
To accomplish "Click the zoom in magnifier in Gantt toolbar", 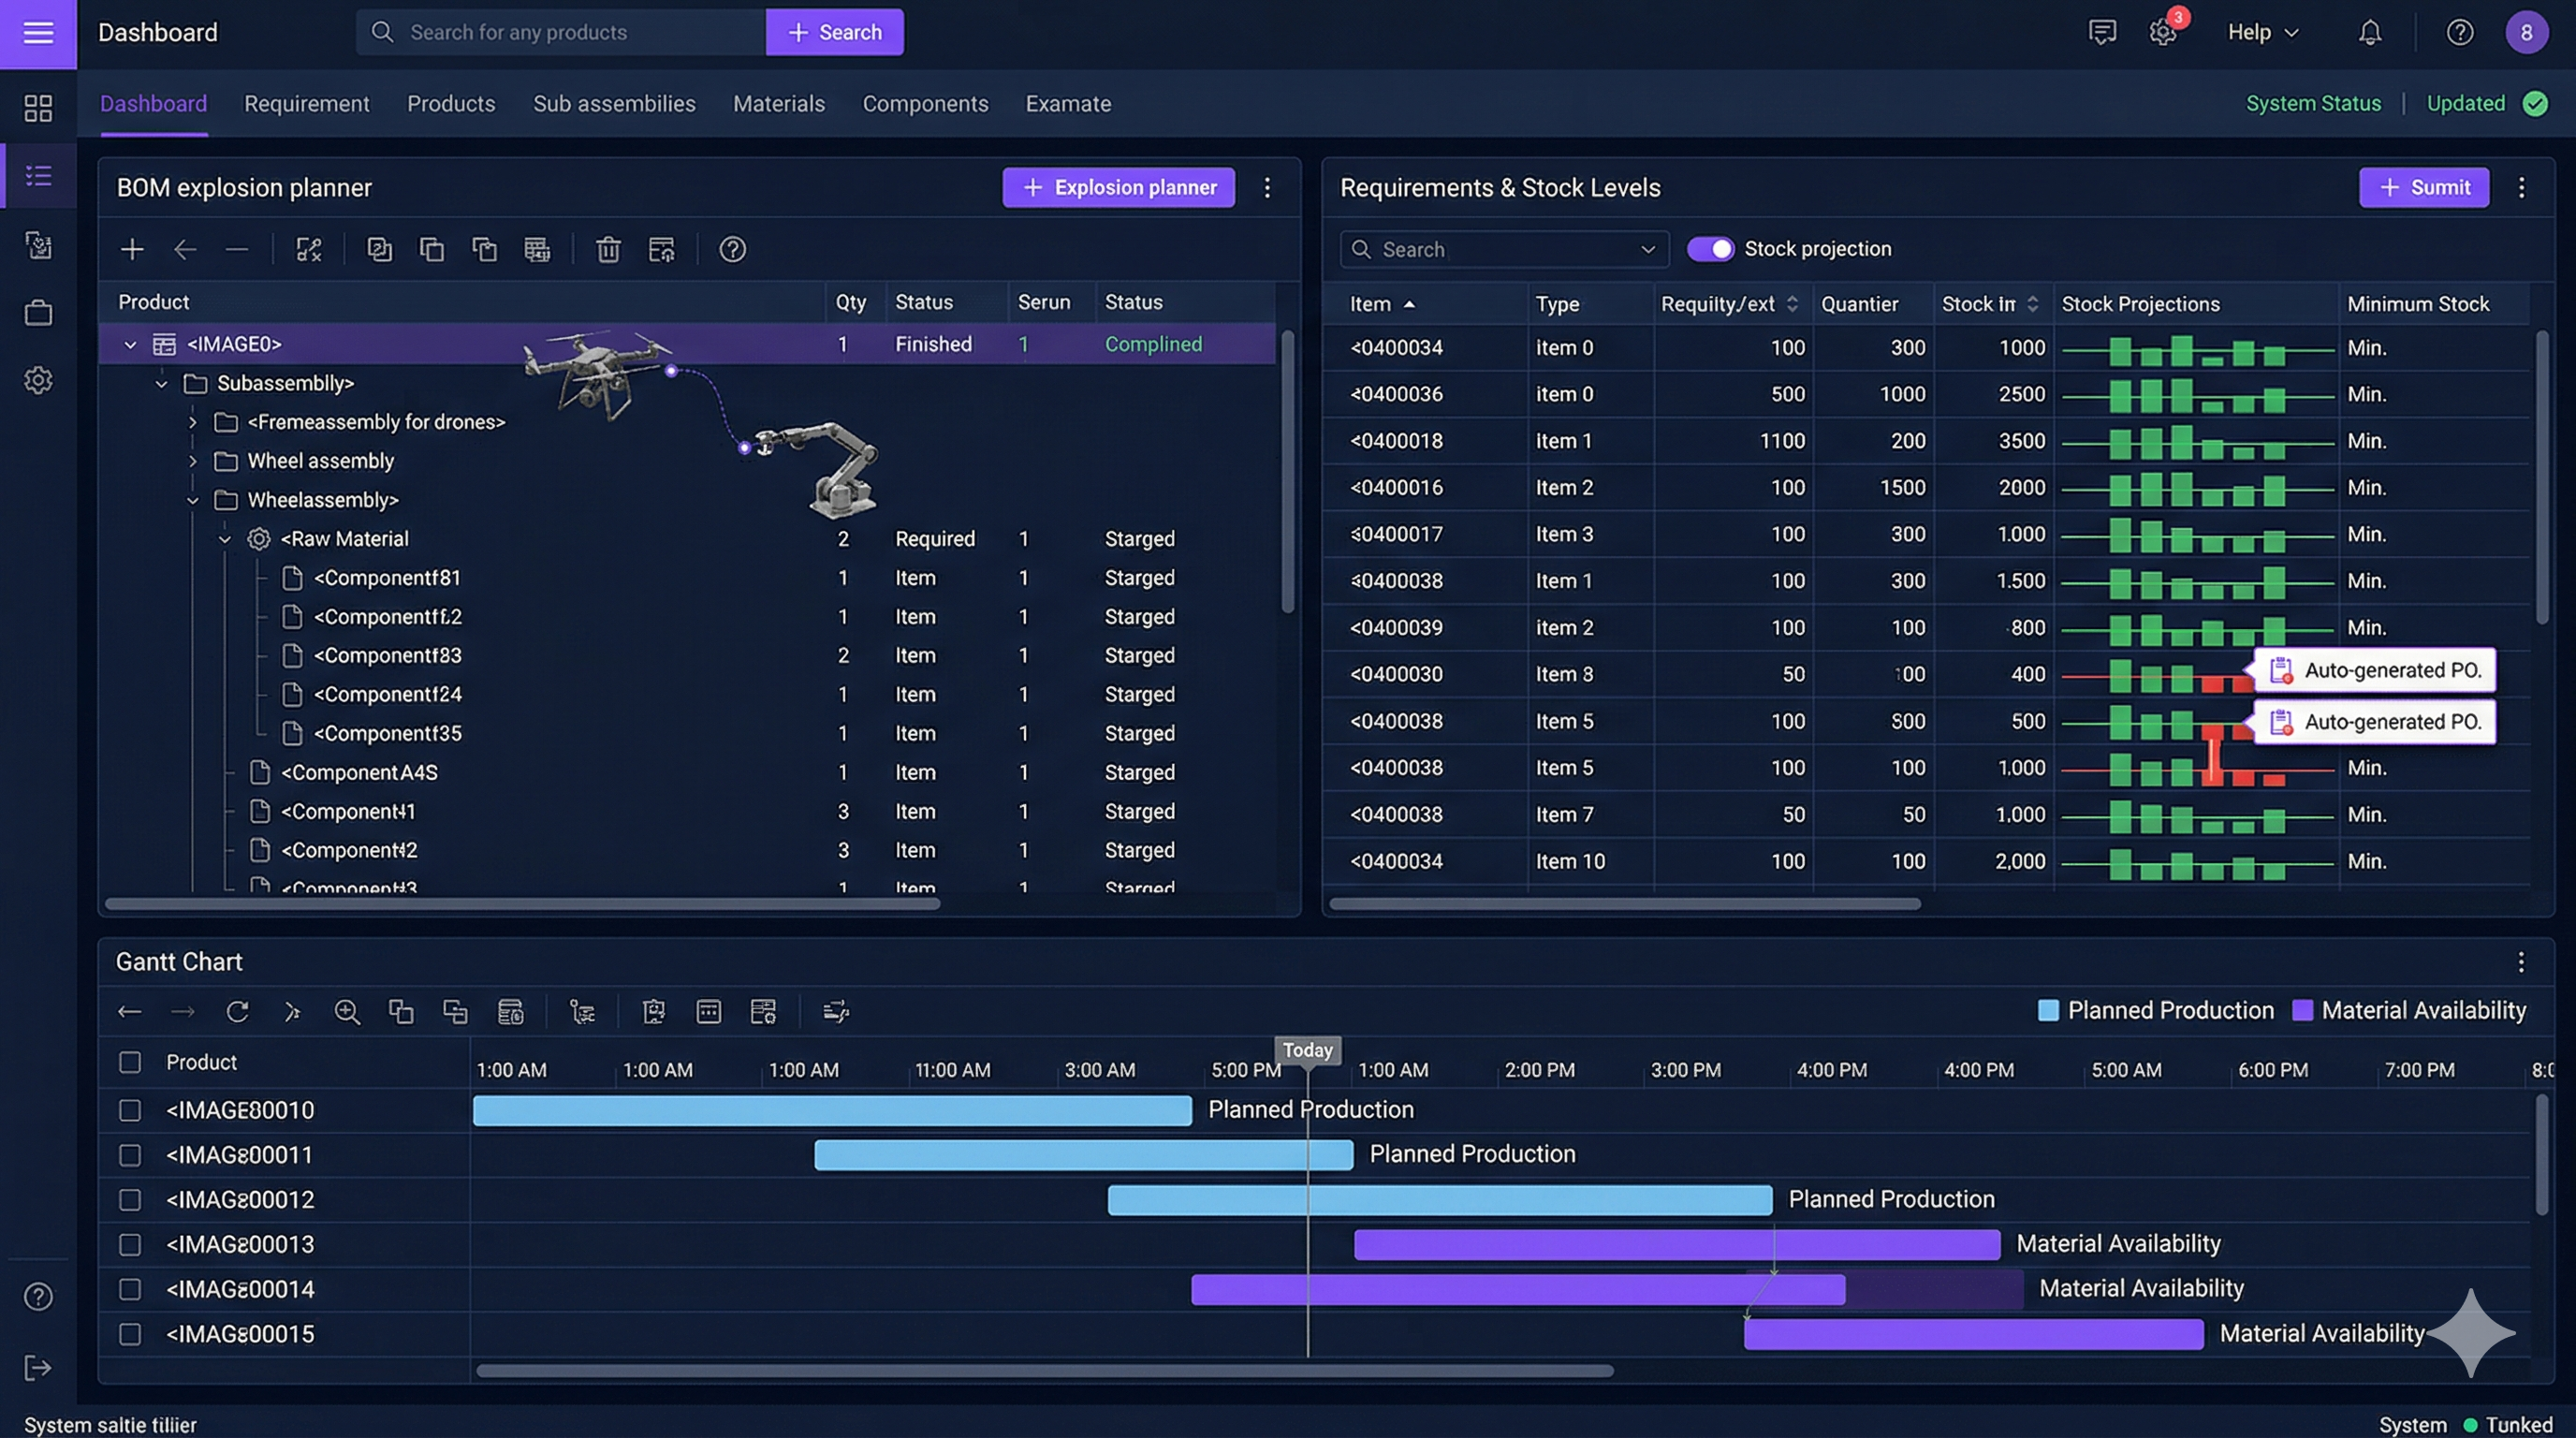I will (346, 1012).
